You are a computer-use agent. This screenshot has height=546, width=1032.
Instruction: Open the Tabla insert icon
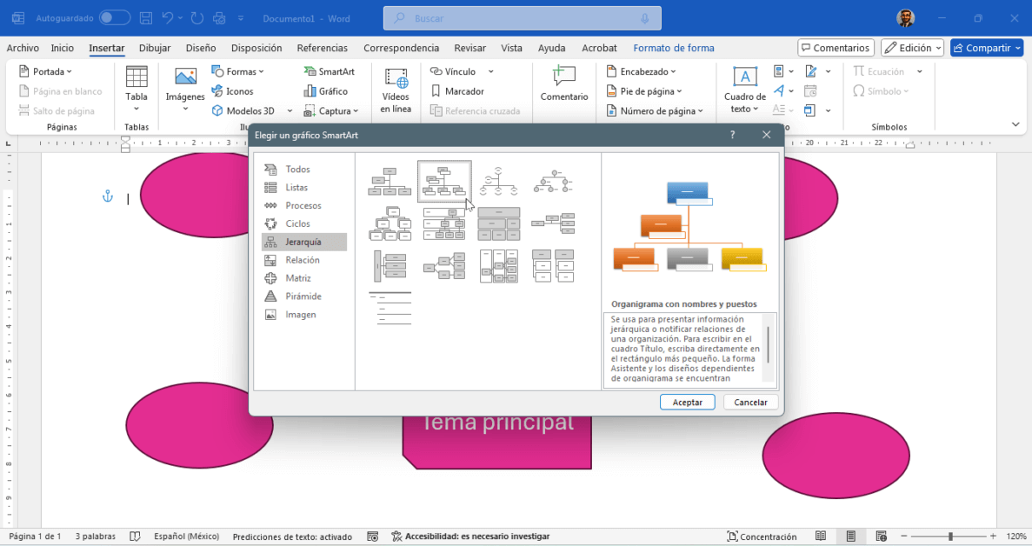[136, 77]
